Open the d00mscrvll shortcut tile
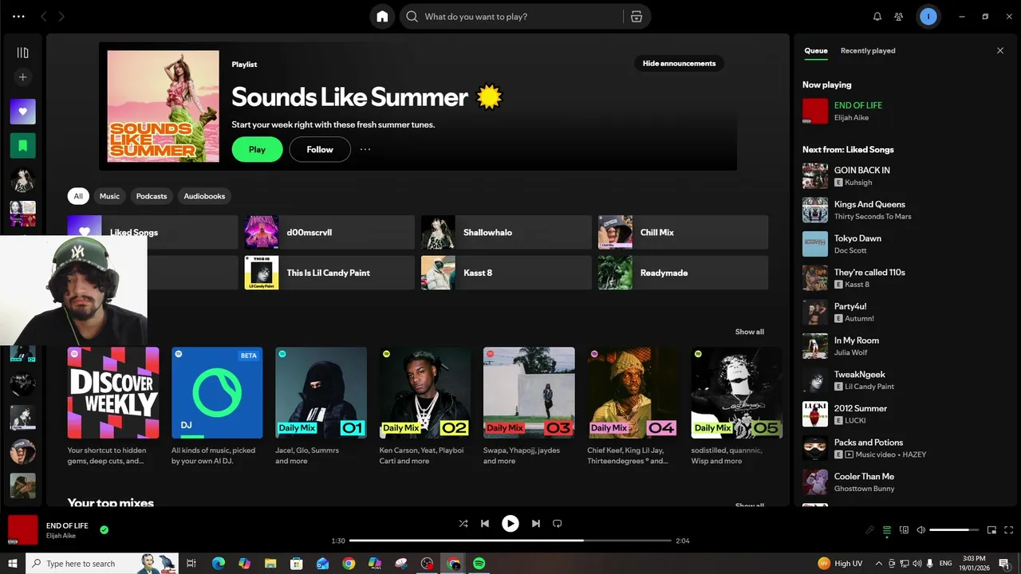 click(x=329, y=232)
